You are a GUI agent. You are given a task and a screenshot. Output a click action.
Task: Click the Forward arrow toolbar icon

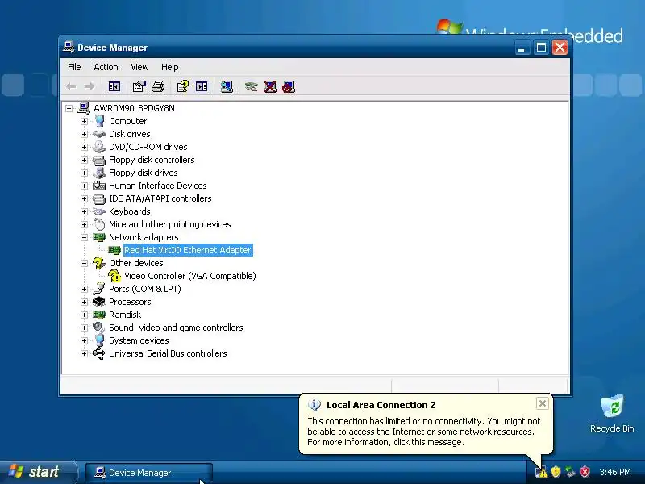coord(89,86)
